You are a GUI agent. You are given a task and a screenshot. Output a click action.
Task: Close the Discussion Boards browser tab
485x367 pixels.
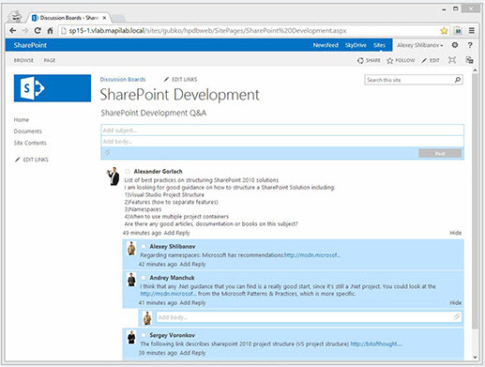tap(104, 18)
